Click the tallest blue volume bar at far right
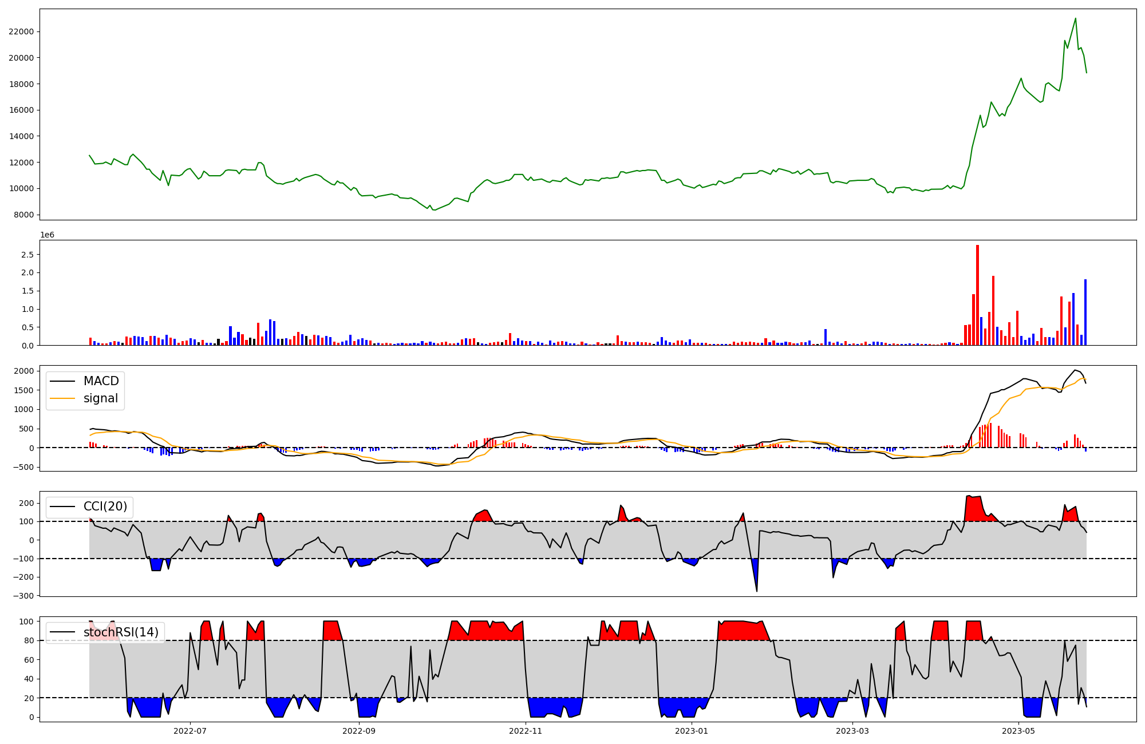Screen dimensions: 1145x744 (x=1085, y=313)
